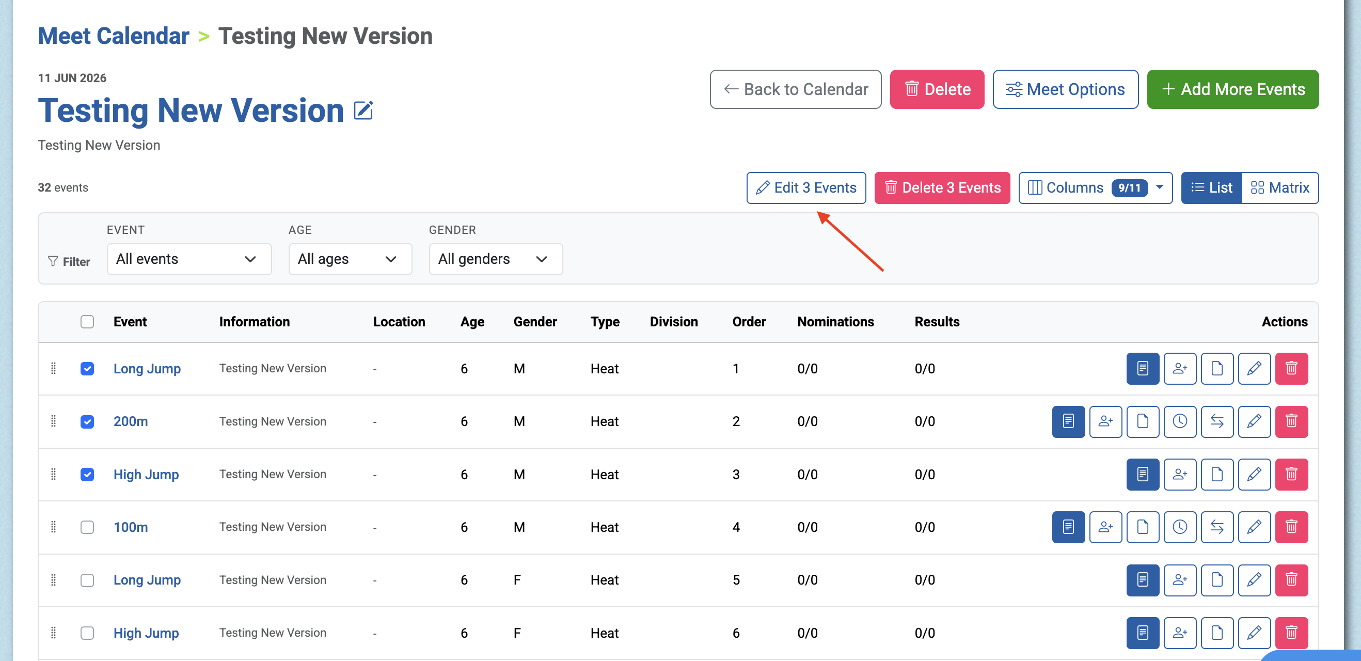Delete trash icon for 200m row
Screen dimensions: 1361x661
[x=1291, y=421]
